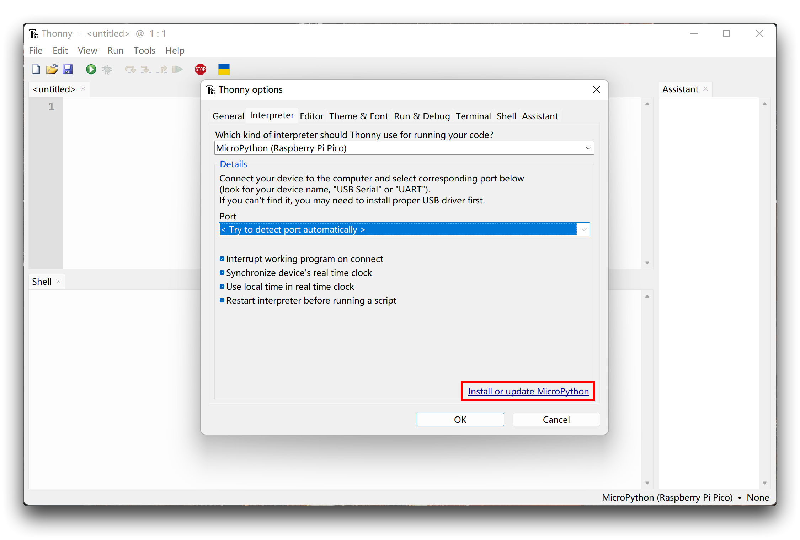This screenshot has width=800, height=540.
Task: Minimize the Thonny window
Action: [x=694, y=33]
